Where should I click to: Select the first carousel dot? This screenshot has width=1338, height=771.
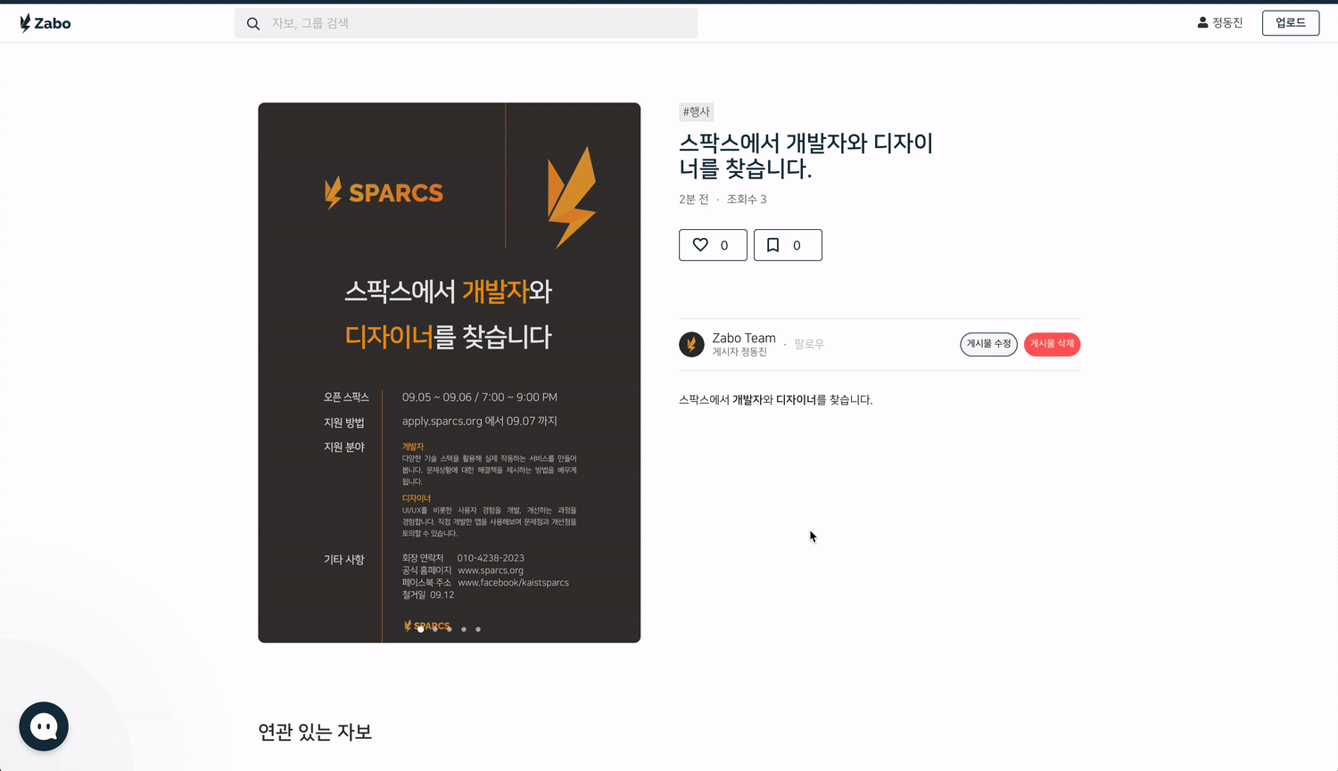coord(421,629)
